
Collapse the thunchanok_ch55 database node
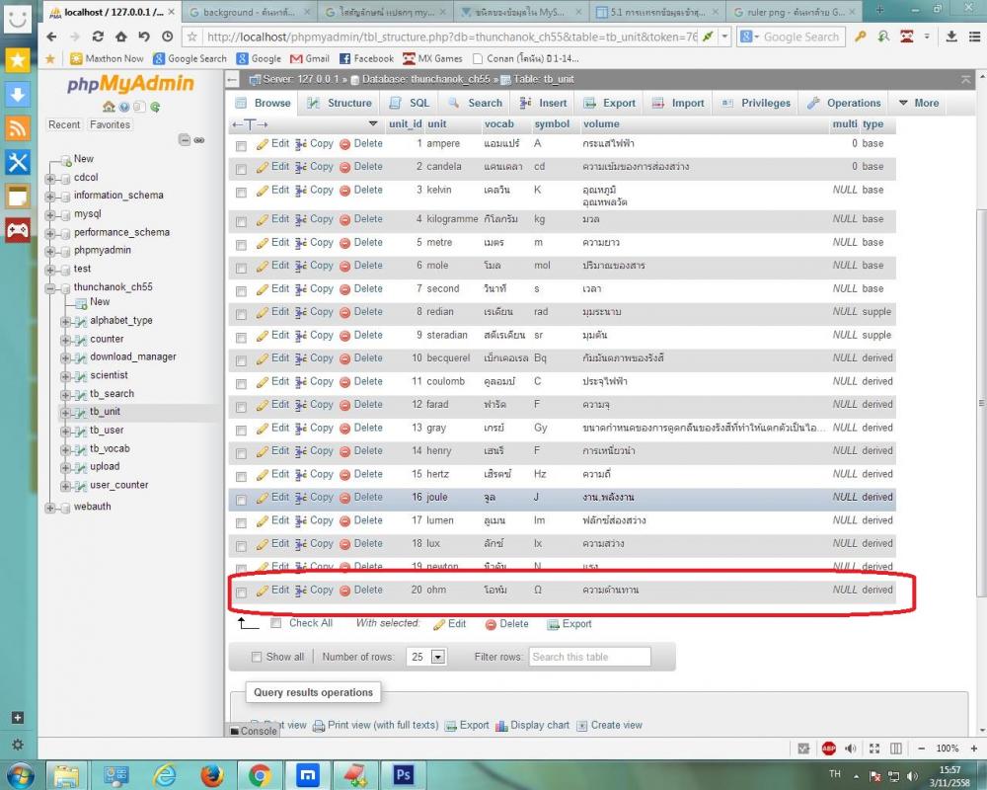(x=49, y=288)
